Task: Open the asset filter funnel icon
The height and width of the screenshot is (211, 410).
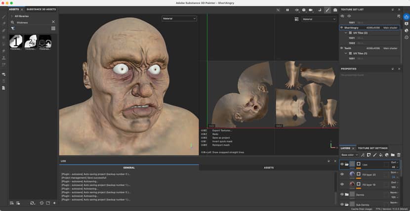Action: [12, 28]
